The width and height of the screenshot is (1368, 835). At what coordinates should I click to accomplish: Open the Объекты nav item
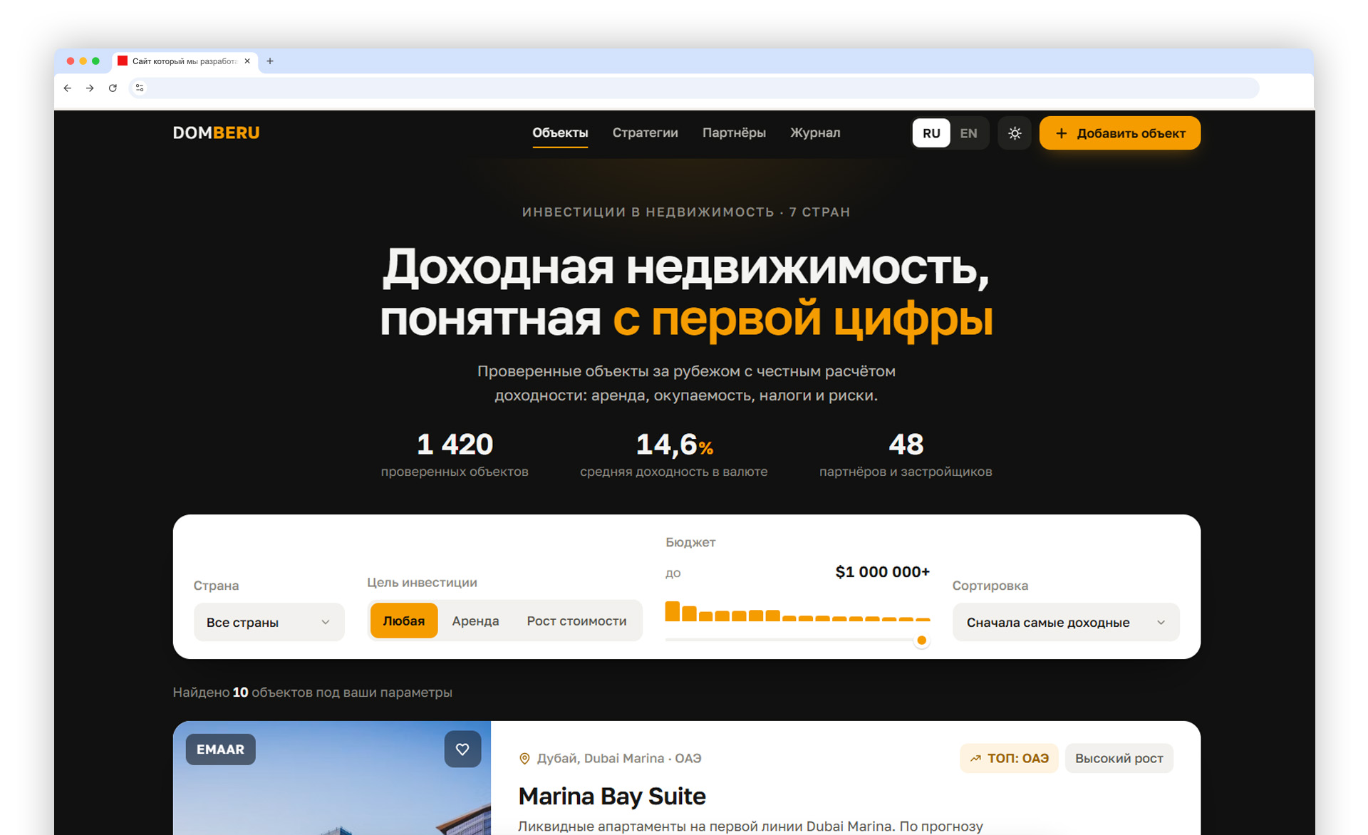pos(560,133)
